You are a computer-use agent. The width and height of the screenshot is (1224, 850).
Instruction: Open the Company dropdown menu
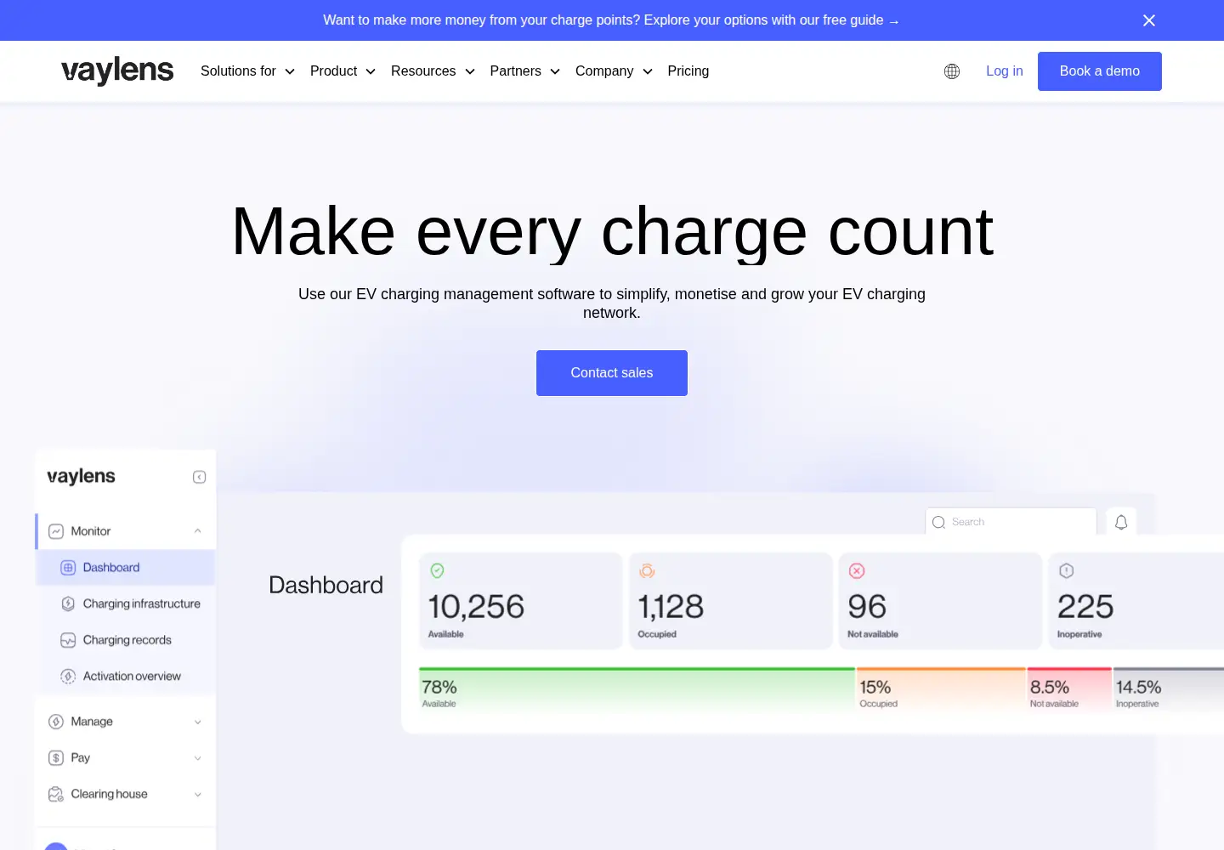614,71
